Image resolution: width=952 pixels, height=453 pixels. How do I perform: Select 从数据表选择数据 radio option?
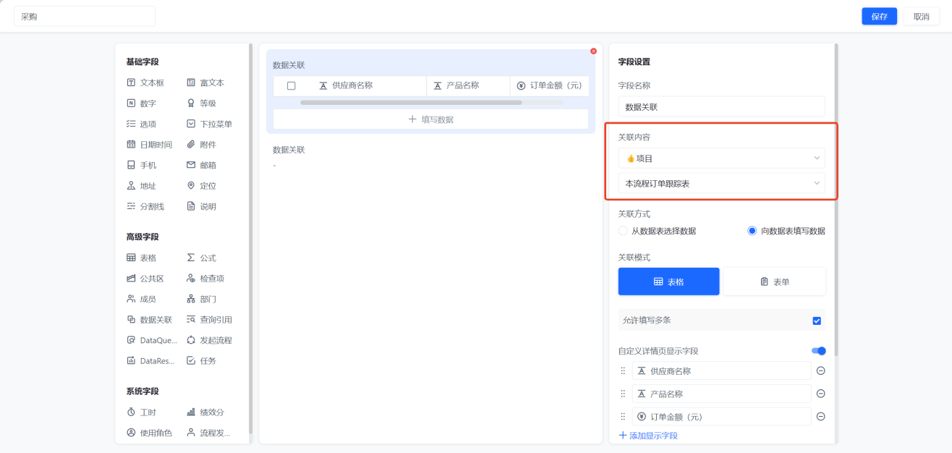point(657,231)
